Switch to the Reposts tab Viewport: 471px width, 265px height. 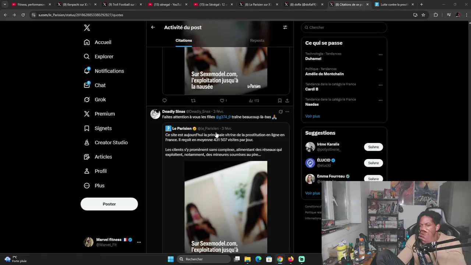(257, 40)
